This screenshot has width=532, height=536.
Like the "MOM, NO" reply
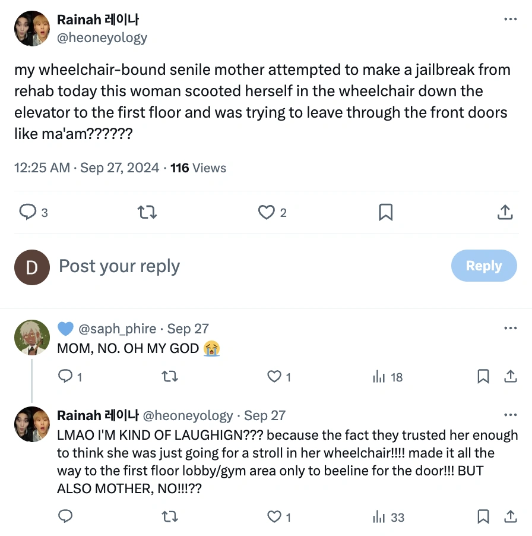click(x=274, y=377)
